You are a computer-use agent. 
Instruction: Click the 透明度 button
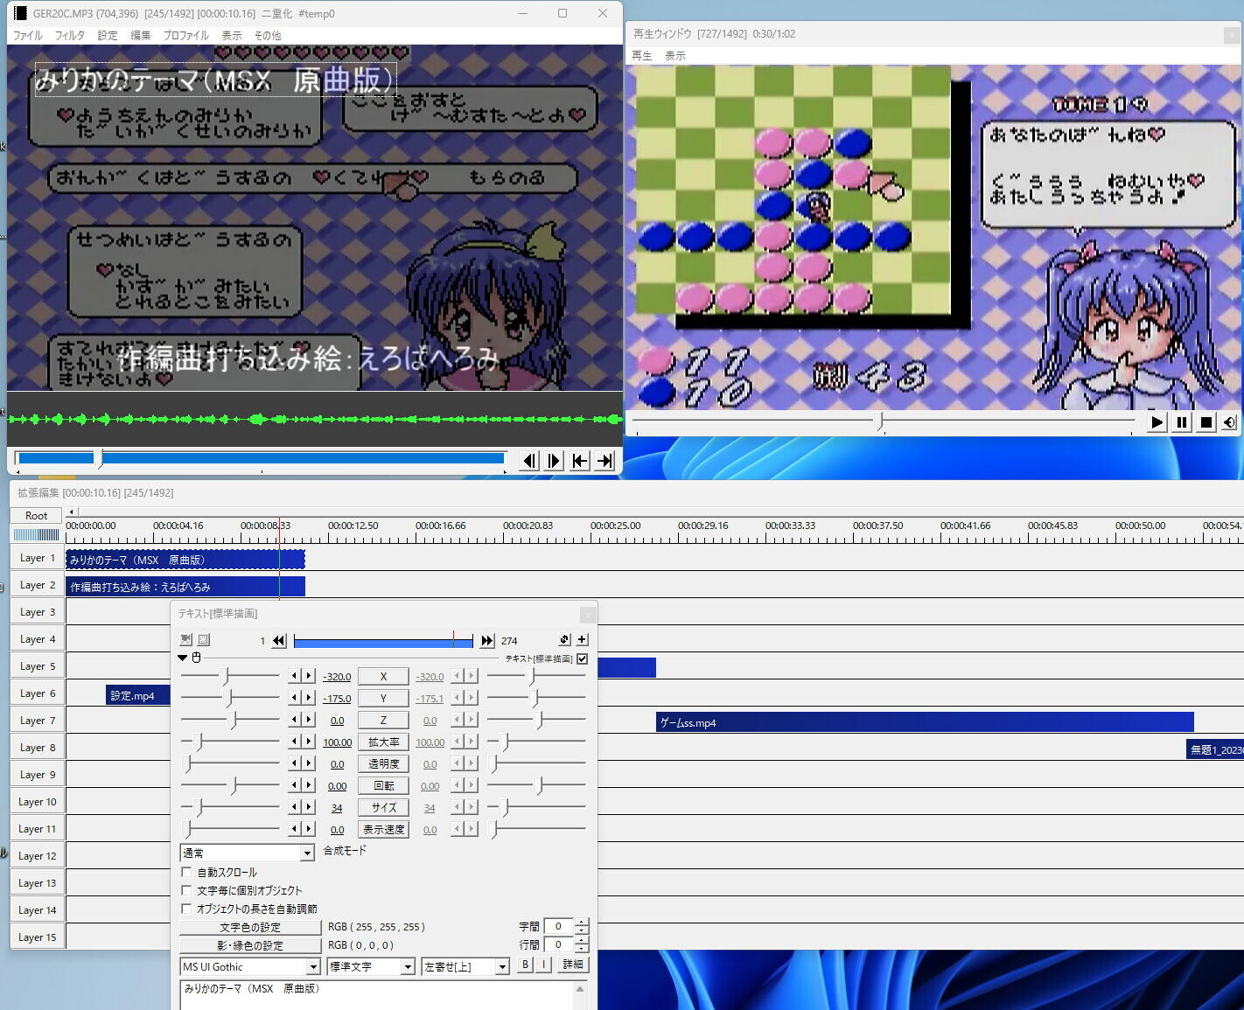(383, 764)
